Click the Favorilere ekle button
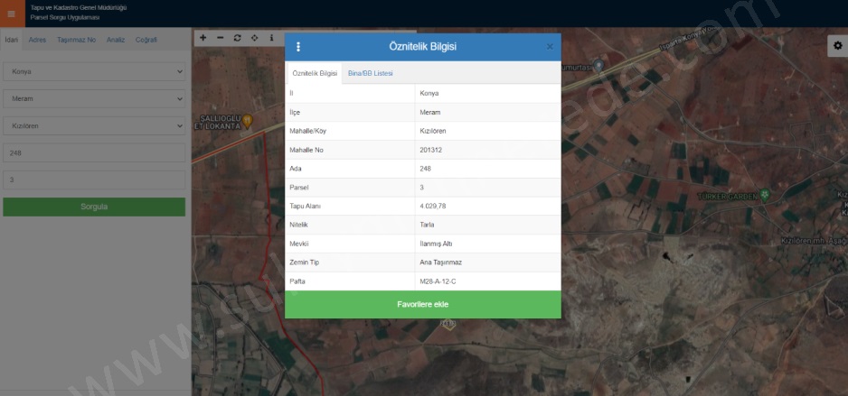Image resolution: width=848 pixels, height=396 pixels. click(x=422, y=305)
